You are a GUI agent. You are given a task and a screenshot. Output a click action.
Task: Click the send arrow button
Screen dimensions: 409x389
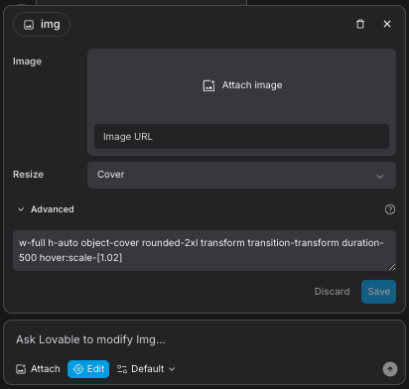pyautogui.click(x=390, y=369)
